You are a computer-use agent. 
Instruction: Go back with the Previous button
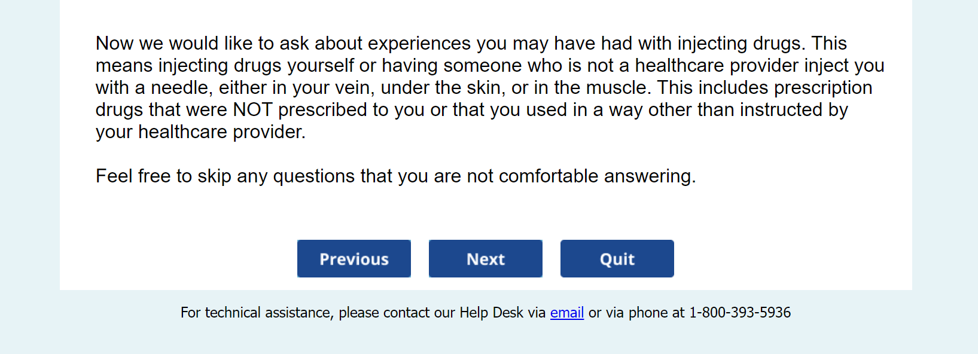click(354, 259)
